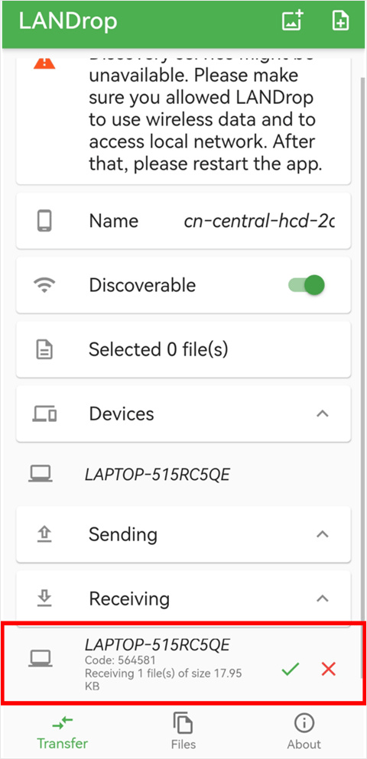
Task: Click the Wi-Fi icon beside Discoverable
Action: click(44, 285)
